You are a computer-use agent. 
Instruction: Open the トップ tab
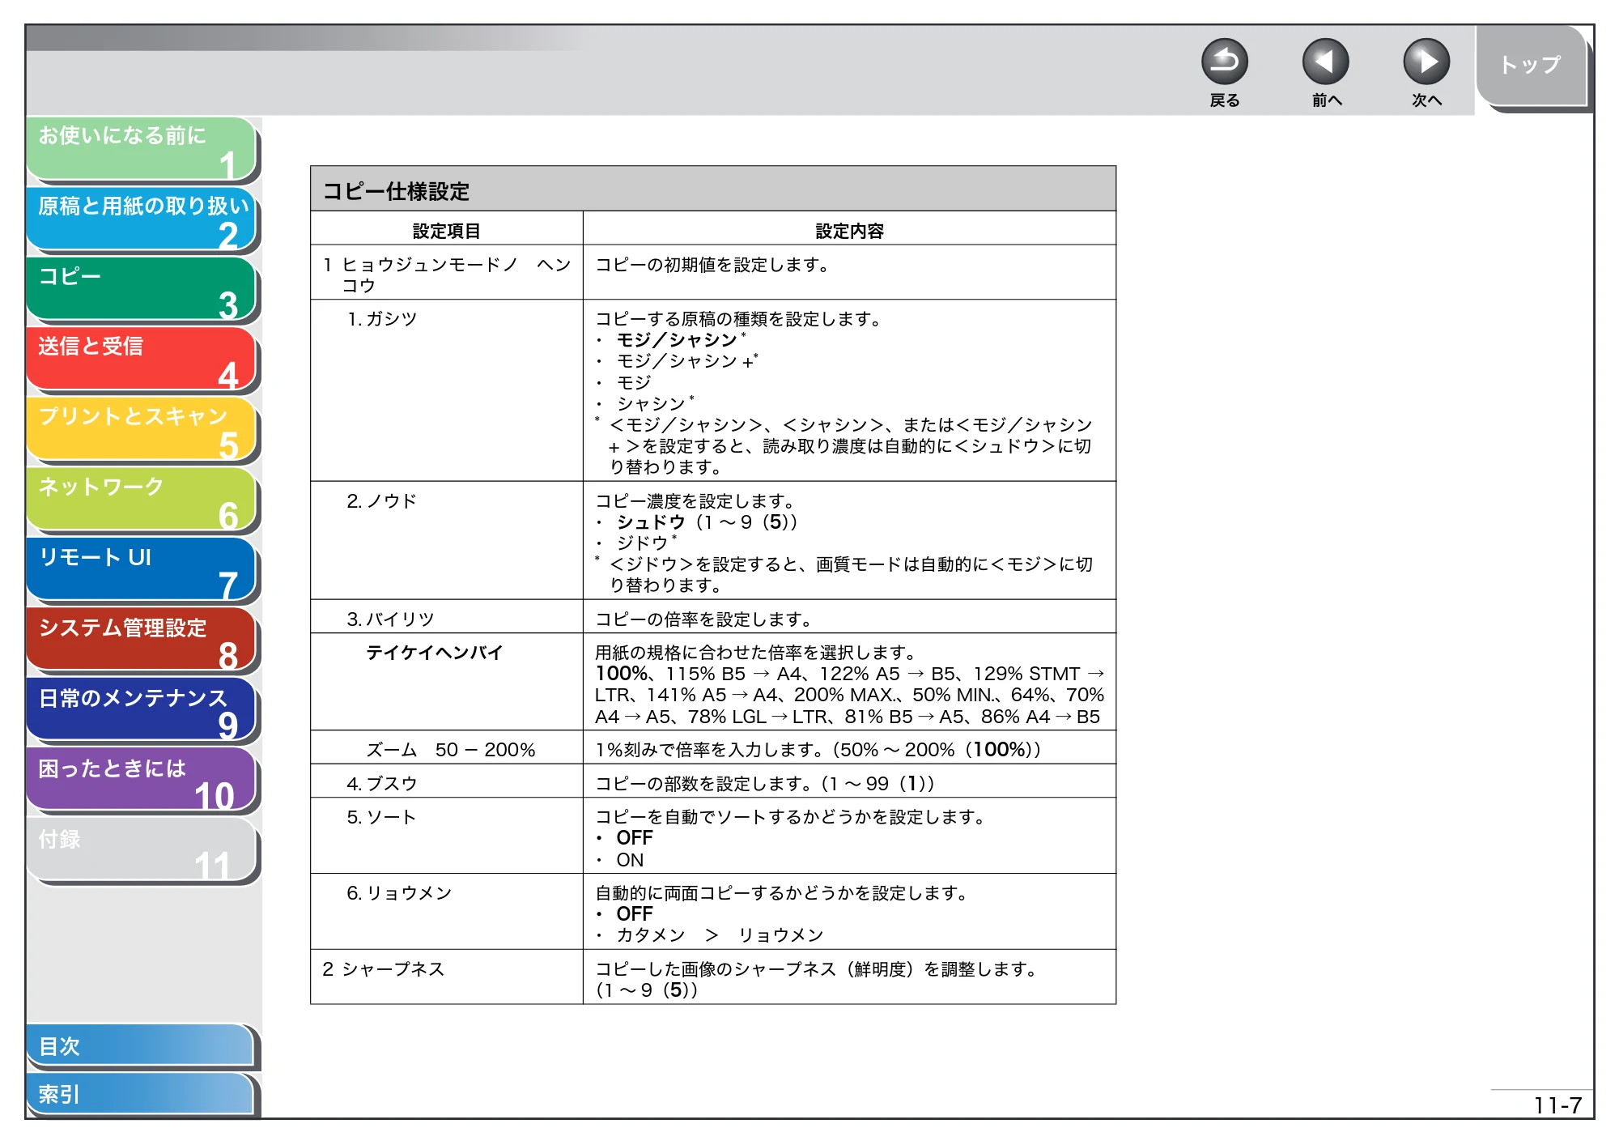tap(1532, 66)
